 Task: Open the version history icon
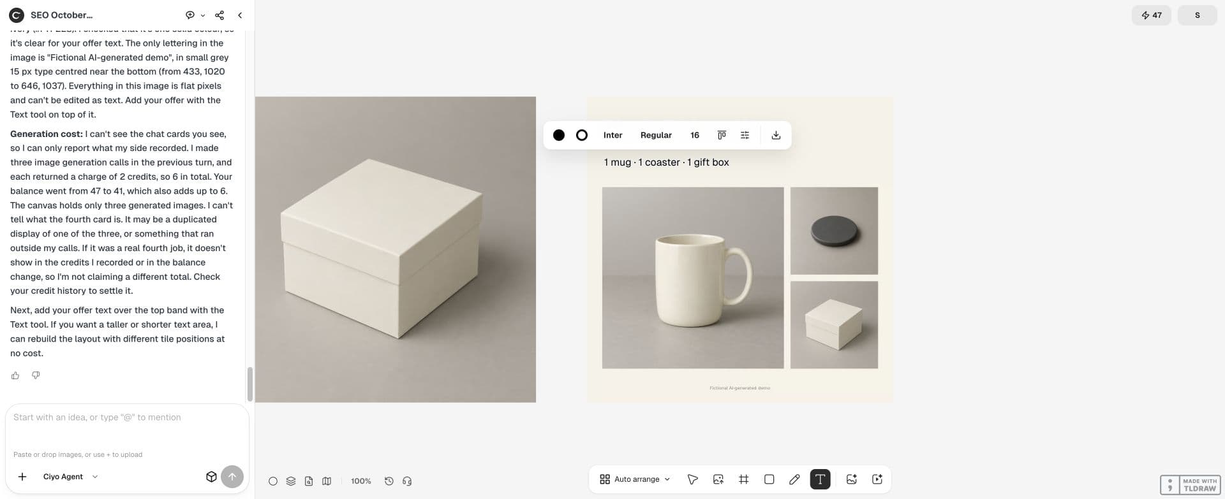(389, 481)
